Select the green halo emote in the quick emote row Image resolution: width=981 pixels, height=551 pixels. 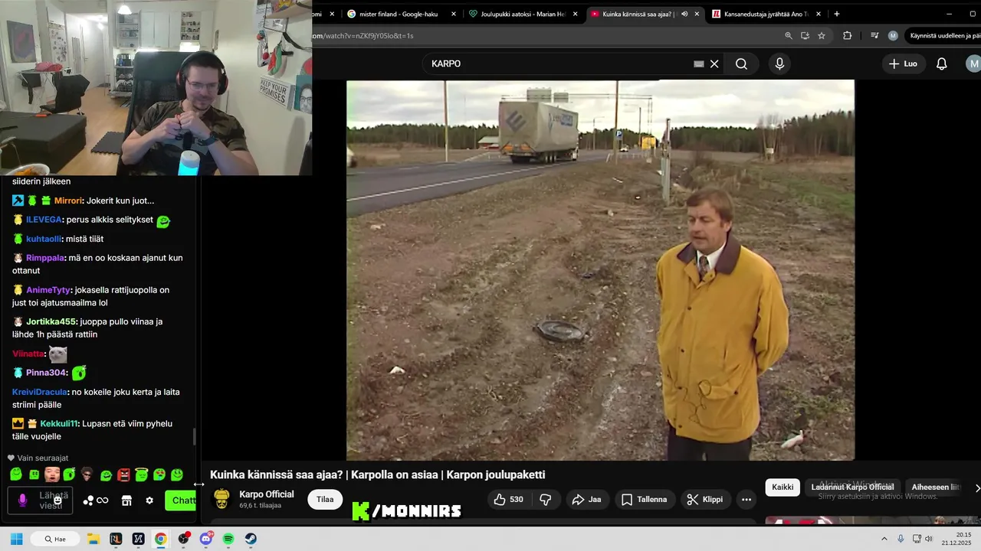click(141, 474)
